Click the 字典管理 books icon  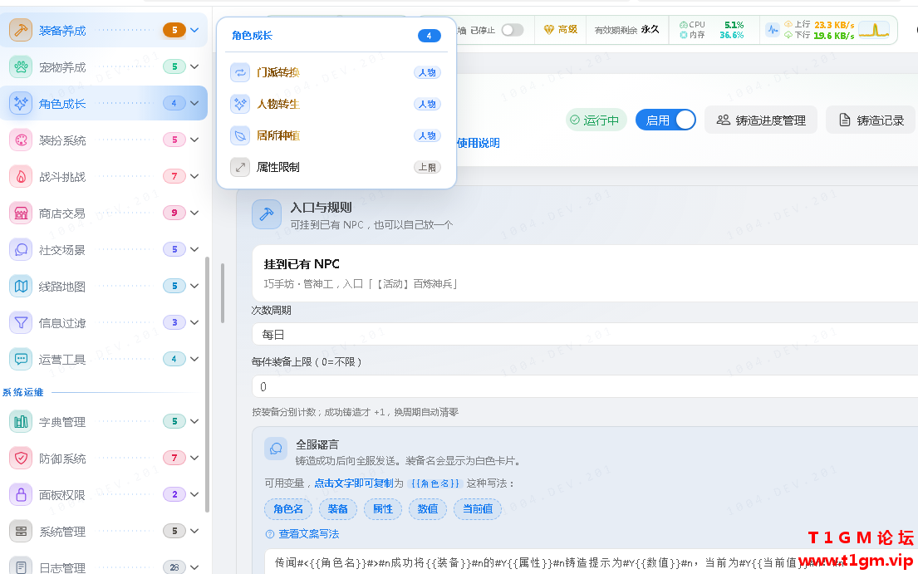(x=21, y=421)
